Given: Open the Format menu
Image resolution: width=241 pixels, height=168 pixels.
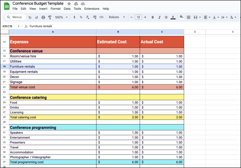Looking at the screenshot, I should 55,9.
